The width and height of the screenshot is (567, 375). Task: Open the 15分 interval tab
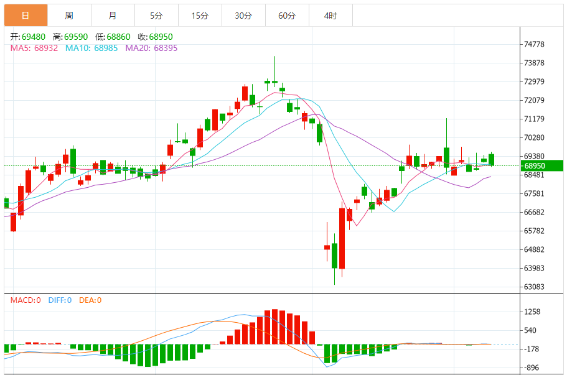point(200,16)
